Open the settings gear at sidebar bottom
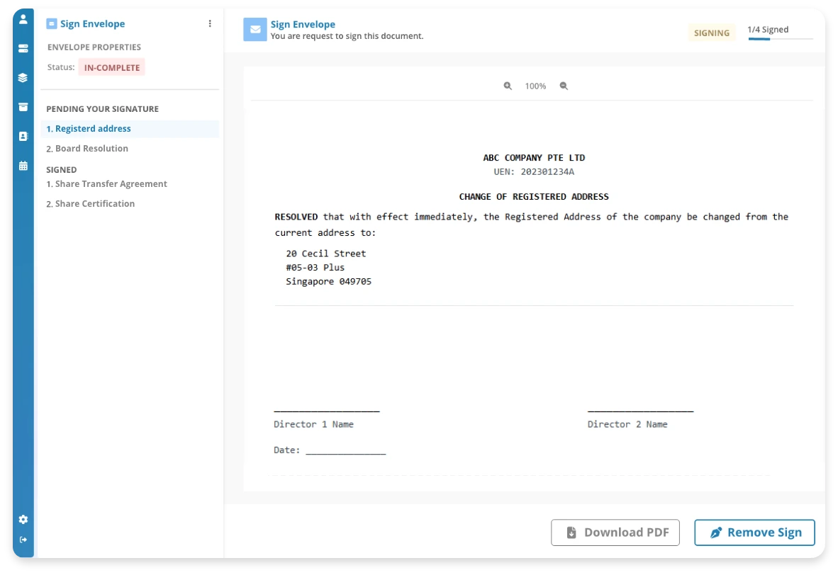838x575 pixels. 23,519
